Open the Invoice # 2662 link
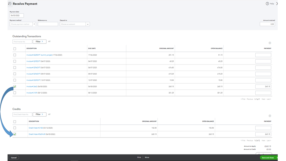This screenshot has width=286, height=161. coord(32,87)
